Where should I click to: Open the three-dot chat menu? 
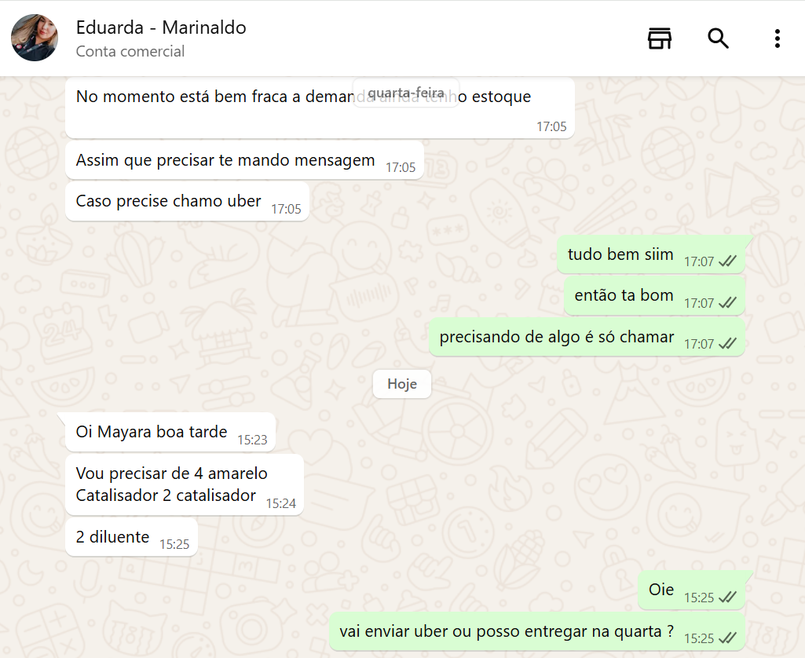pyautogui.click(x=778, y=38)
